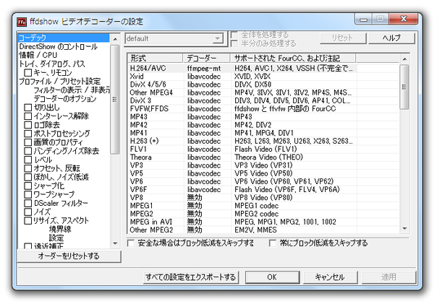The image size is (437, 304).
Task: Sort by デコーダー column header
Action: 206,58
